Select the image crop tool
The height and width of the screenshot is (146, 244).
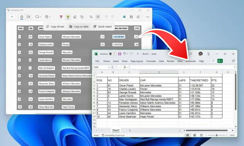coord(91,17)
